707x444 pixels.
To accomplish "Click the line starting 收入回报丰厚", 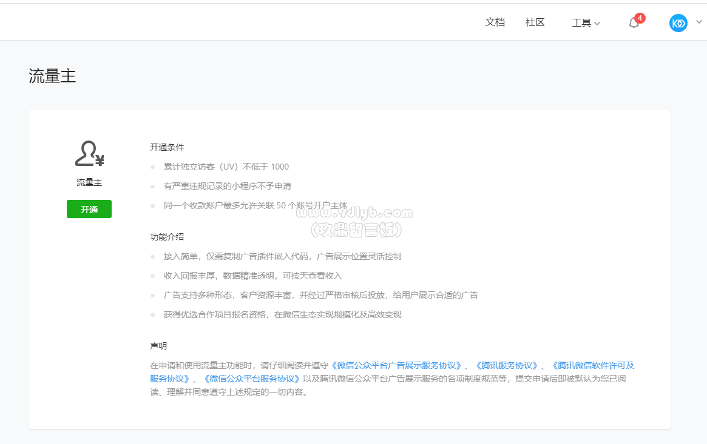I will click(252, 276).
